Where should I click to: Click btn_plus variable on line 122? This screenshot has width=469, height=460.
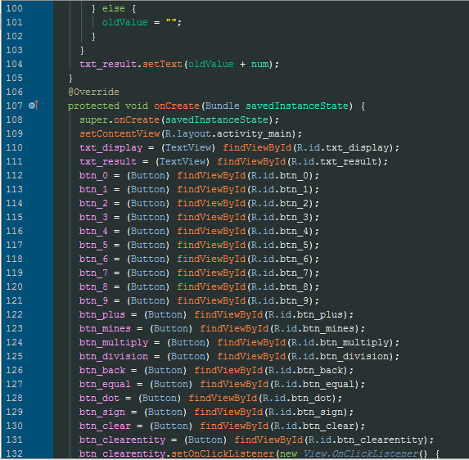102,314
